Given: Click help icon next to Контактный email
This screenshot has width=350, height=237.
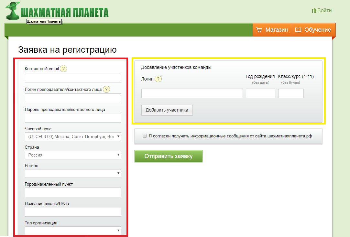Looking at the screenshot, I should click(64, 69).
